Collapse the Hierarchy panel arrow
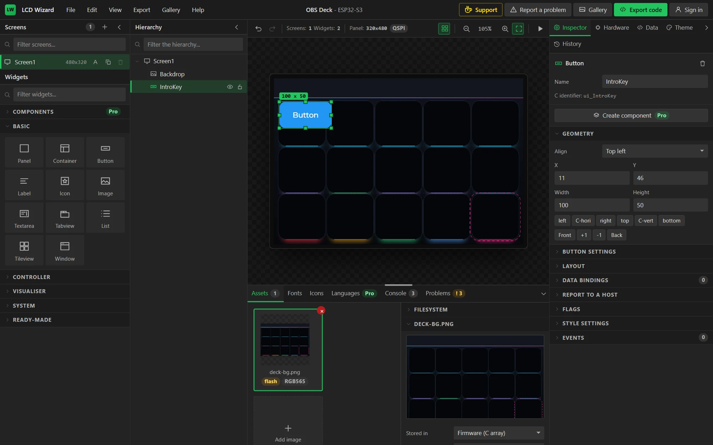 [237, 27]
